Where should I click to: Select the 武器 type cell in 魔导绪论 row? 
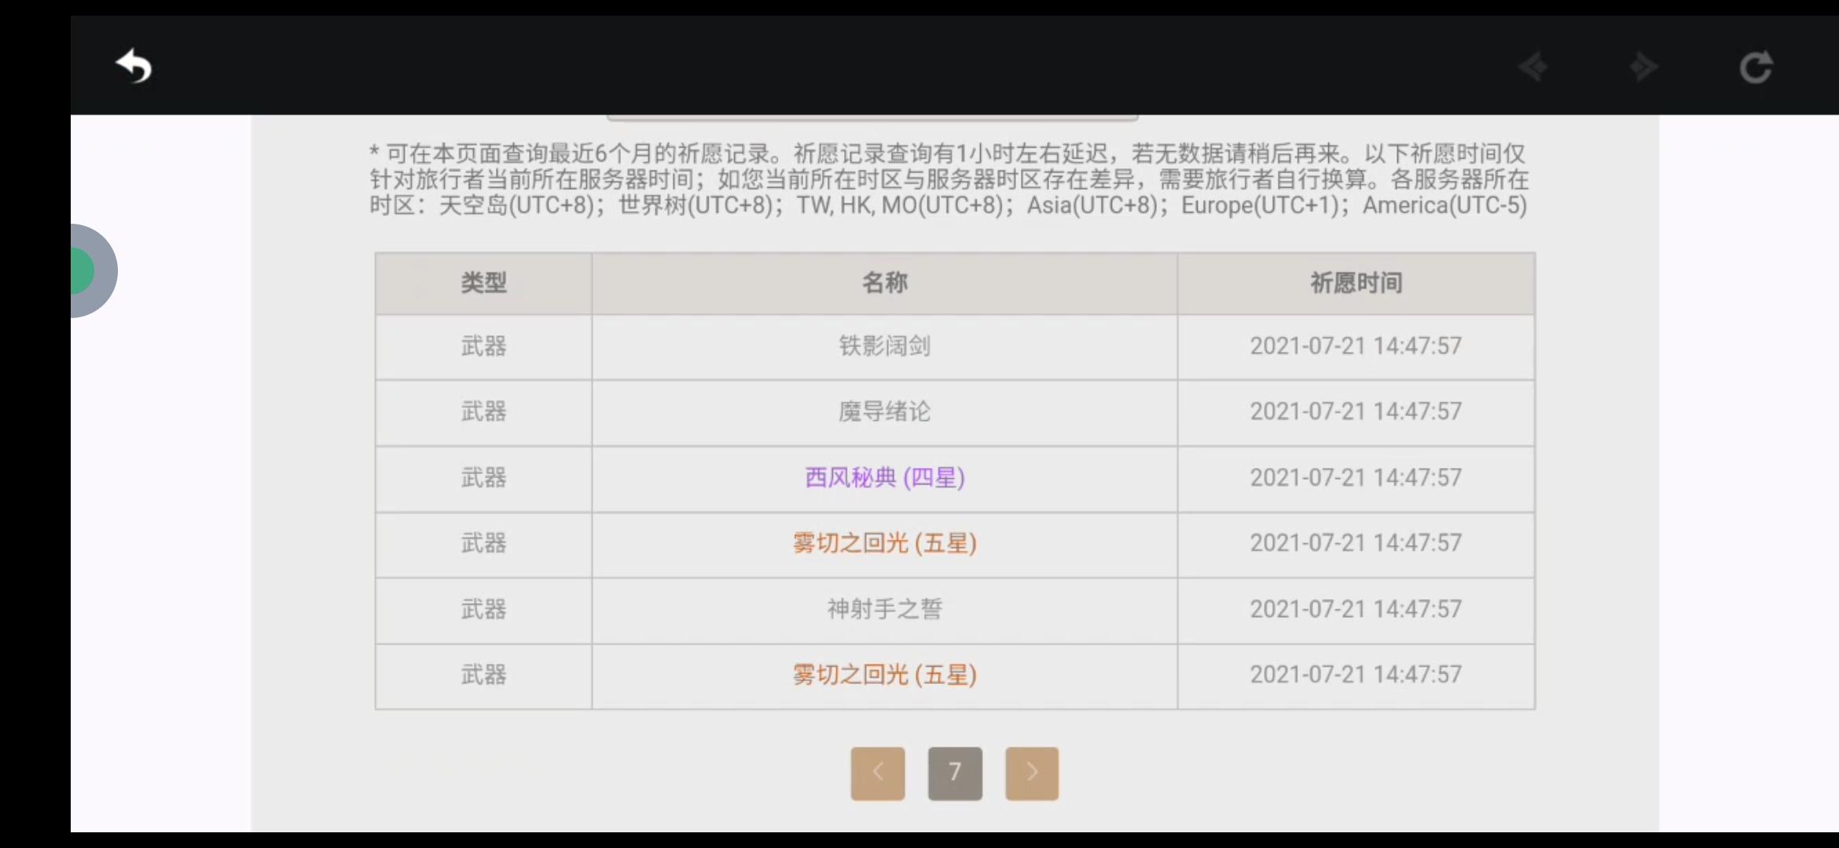[x=484, y=411]
